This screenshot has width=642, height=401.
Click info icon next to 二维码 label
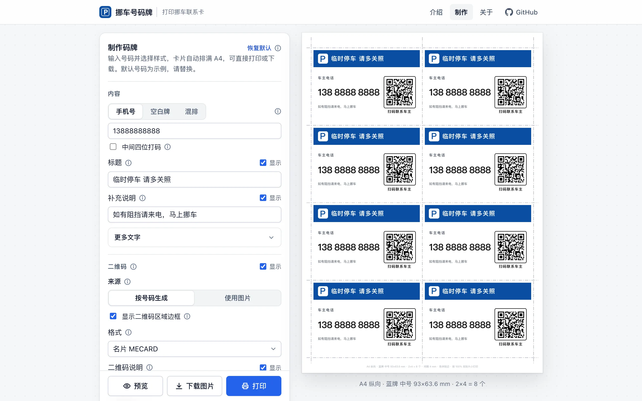133,266
